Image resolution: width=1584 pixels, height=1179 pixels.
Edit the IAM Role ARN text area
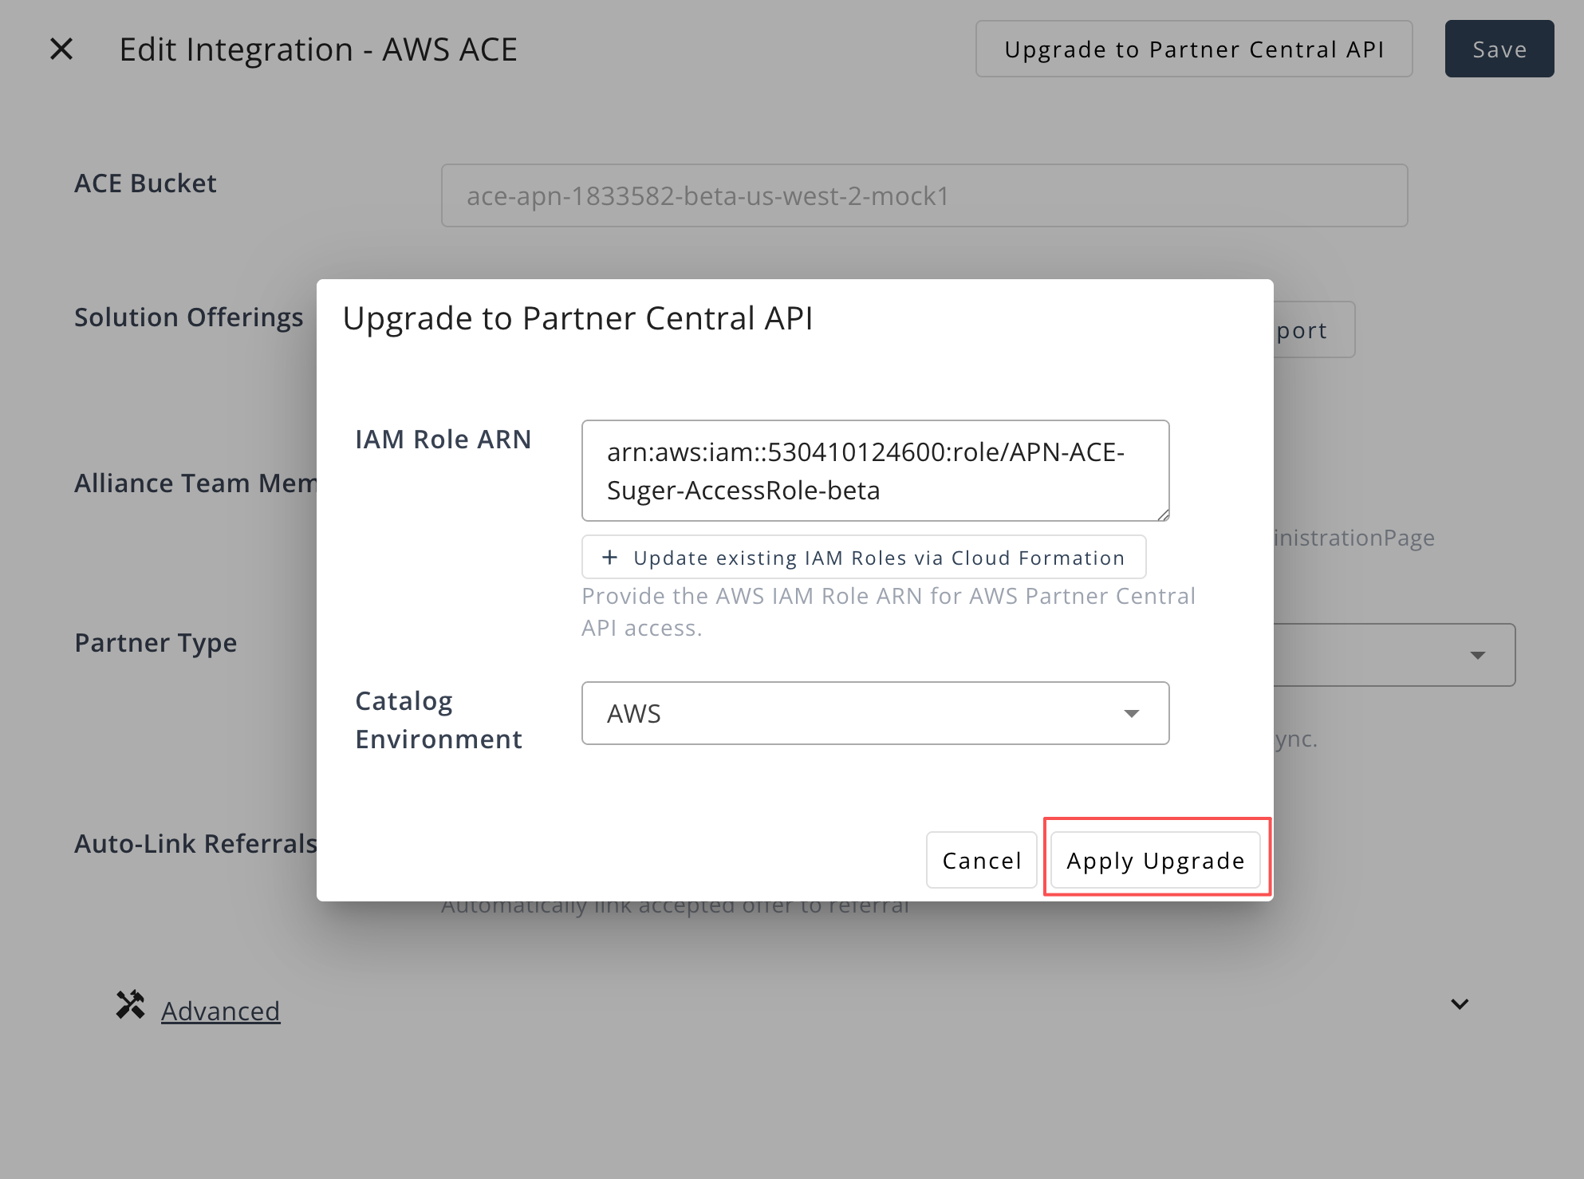point(875,471)
